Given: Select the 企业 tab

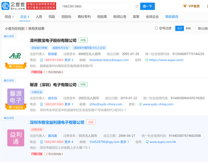Looking at the screenshot, I should coord(25,17).
